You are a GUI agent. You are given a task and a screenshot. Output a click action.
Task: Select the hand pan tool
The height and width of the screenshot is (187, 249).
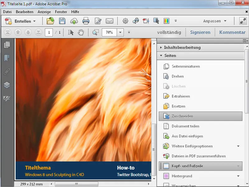click(x=81, y=32)
